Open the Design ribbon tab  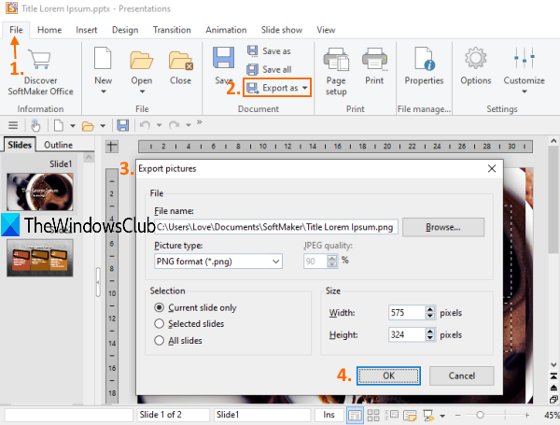pos(125,30)
